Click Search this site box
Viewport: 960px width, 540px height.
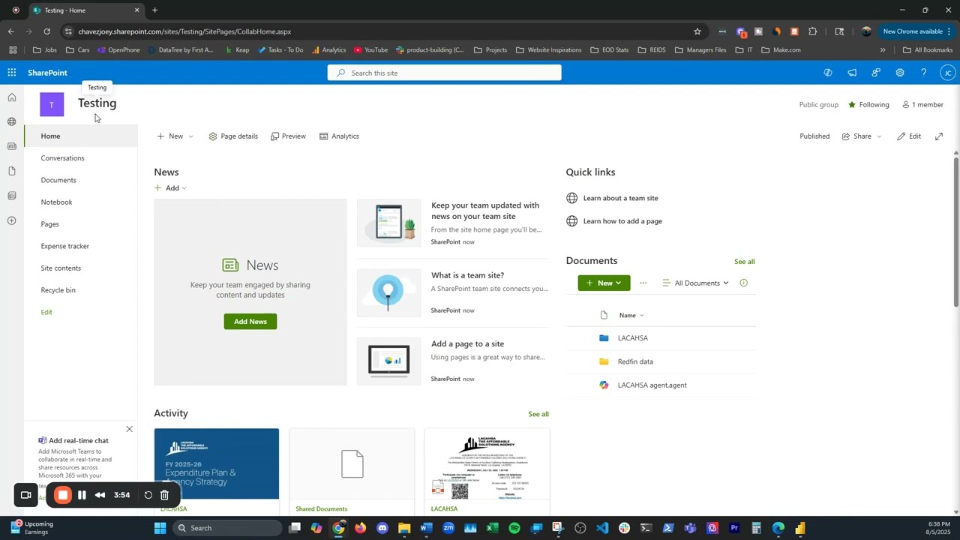click(444, 73)
